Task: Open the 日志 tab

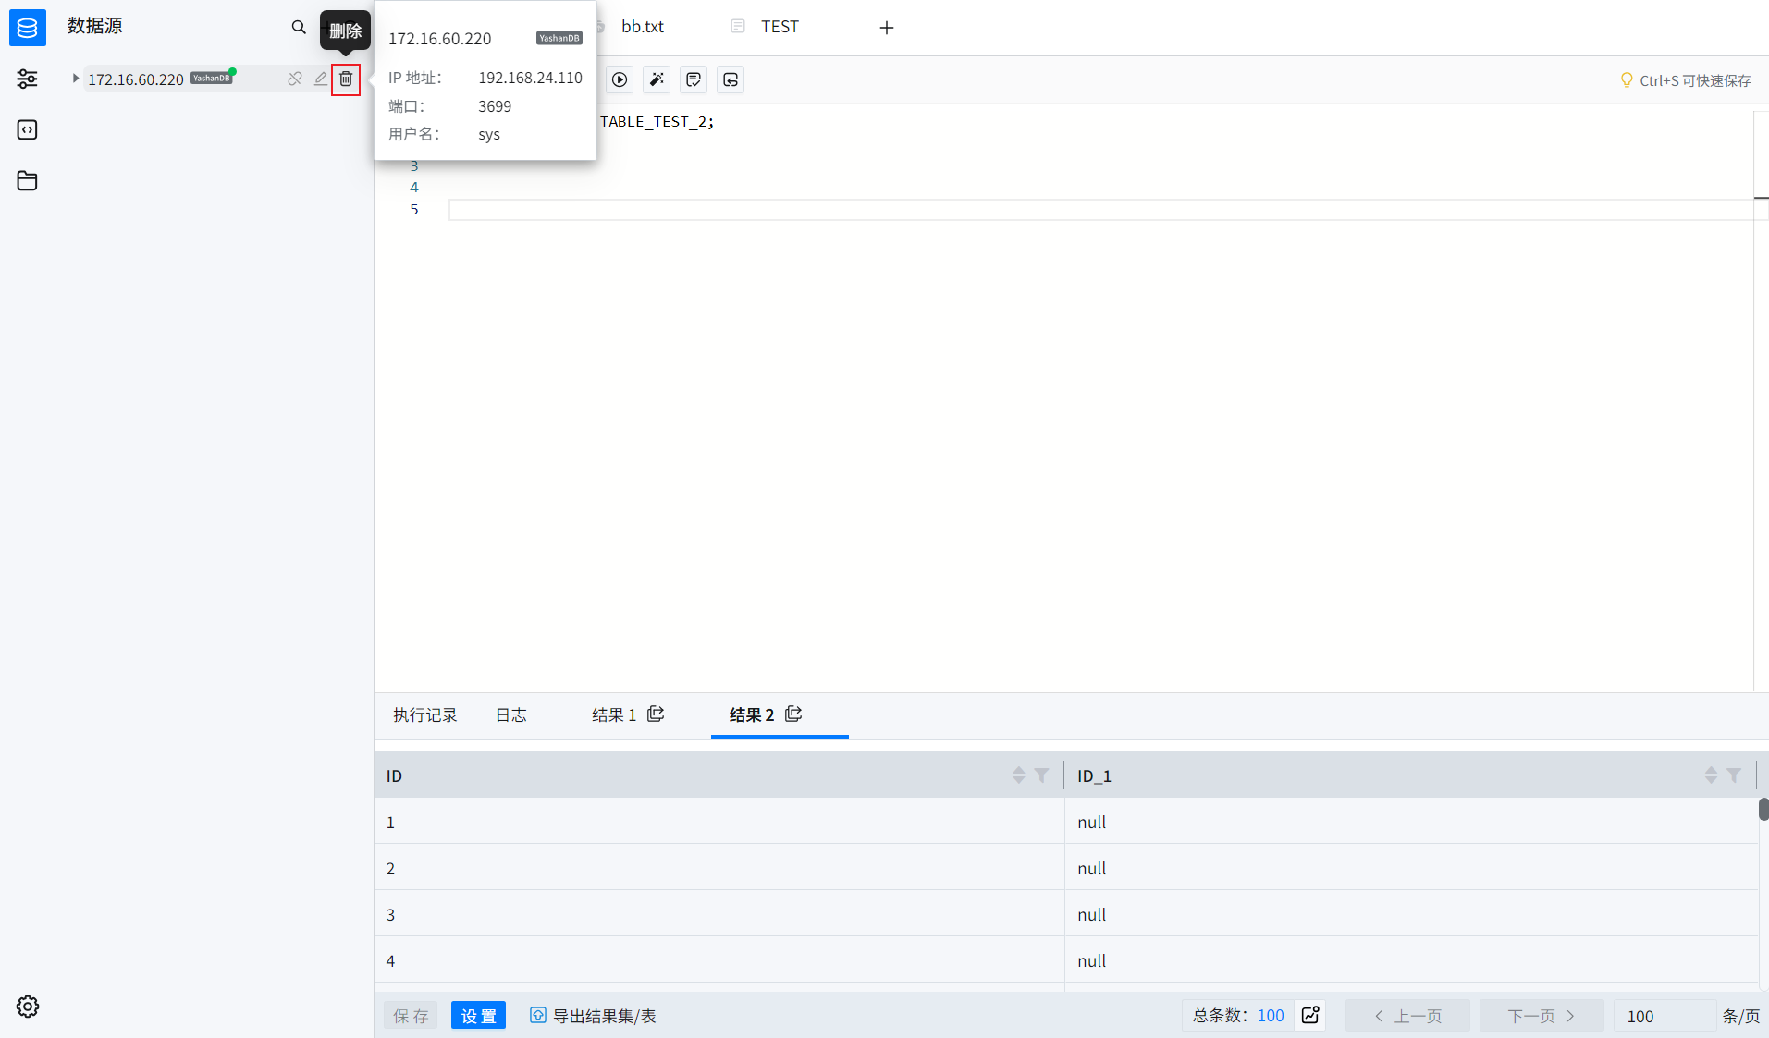Action: point(511,715)
